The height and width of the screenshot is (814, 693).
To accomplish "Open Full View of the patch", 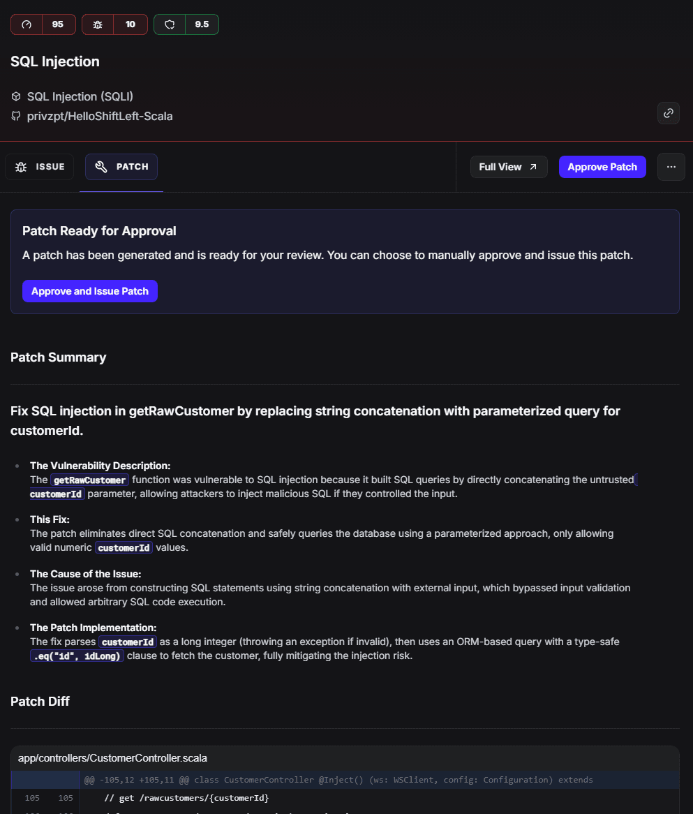I will [x=508, y=167].
